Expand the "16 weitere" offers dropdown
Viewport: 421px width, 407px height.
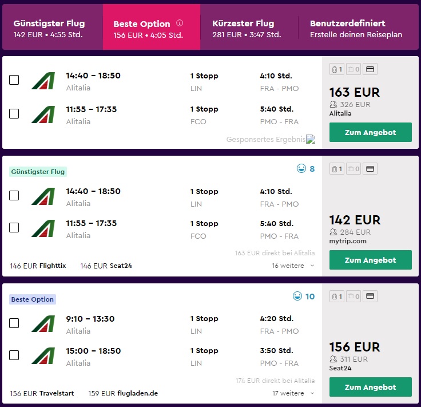[293, 266]
